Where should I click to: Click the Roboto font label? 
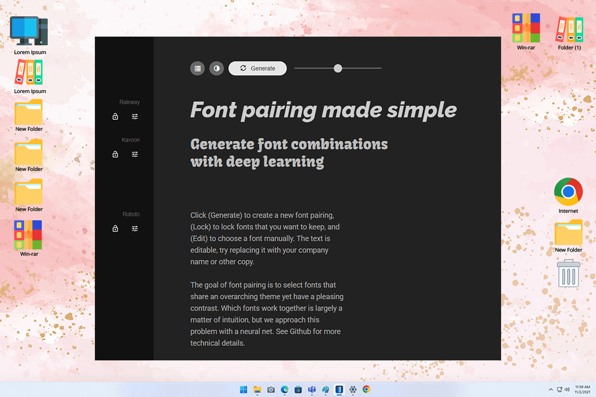click(131, 214)
